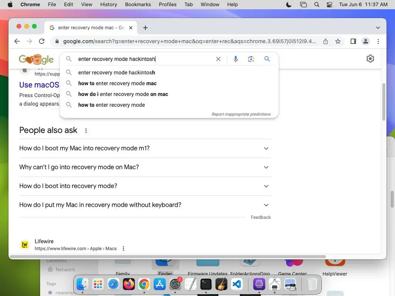This screenshot has height=296, width=395.
Task: Click the page vertical scrollbar
Action: pos(384,102)
